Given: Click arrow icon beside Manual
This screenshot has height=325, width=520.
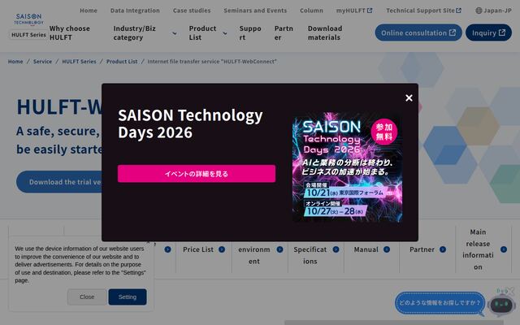Looking at the screenshot, I should coord(387,249).
